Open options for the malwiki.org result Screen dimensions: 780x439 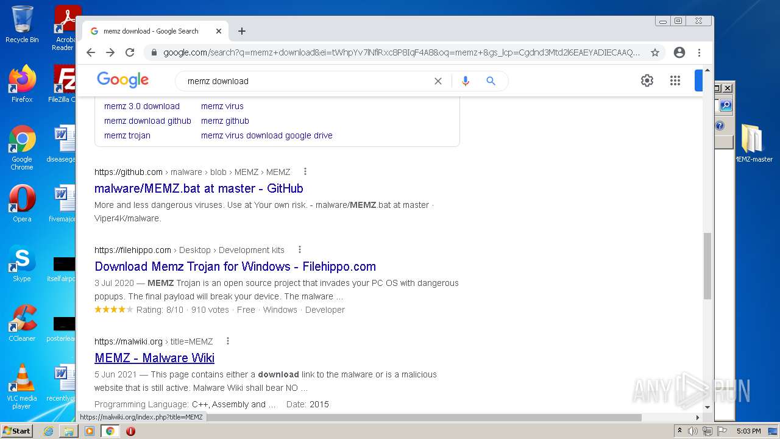coord(228,341)
